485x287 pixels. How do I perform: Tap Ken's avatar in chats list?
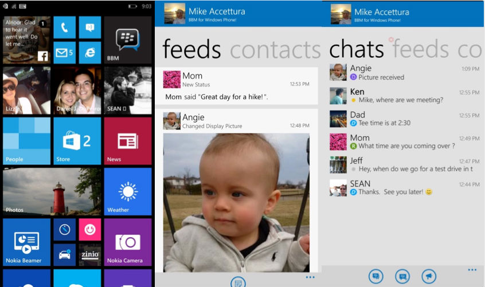click(x=338, y=96)
